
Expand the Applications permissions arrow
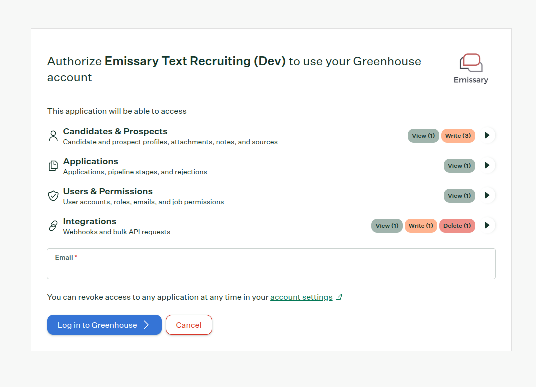pos(487,166)
